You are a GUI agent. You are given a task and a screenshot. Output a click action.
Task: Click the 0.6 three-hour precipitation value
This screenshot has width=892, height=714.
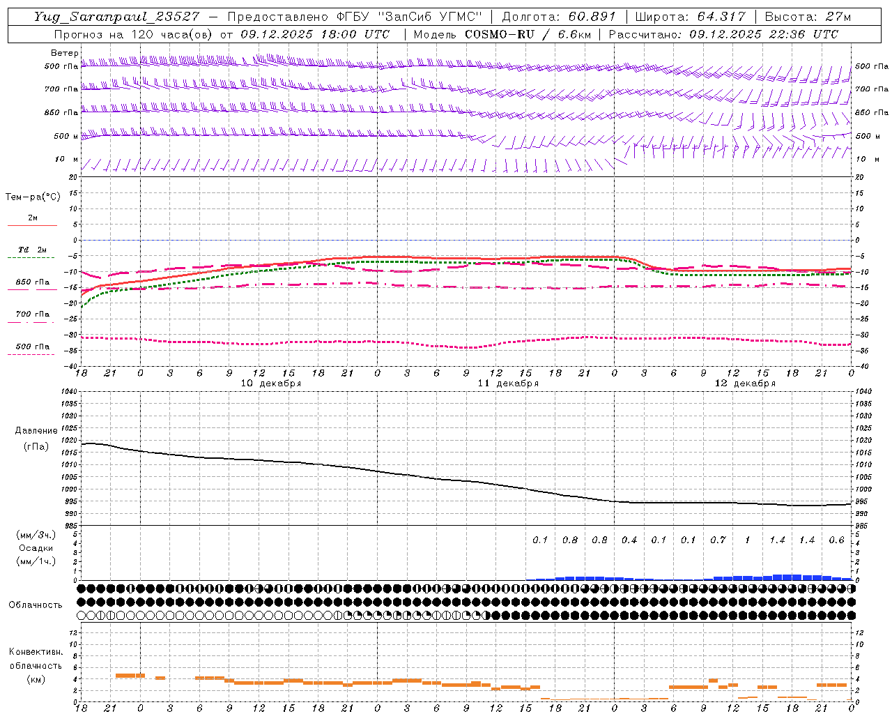coord(837,540)
